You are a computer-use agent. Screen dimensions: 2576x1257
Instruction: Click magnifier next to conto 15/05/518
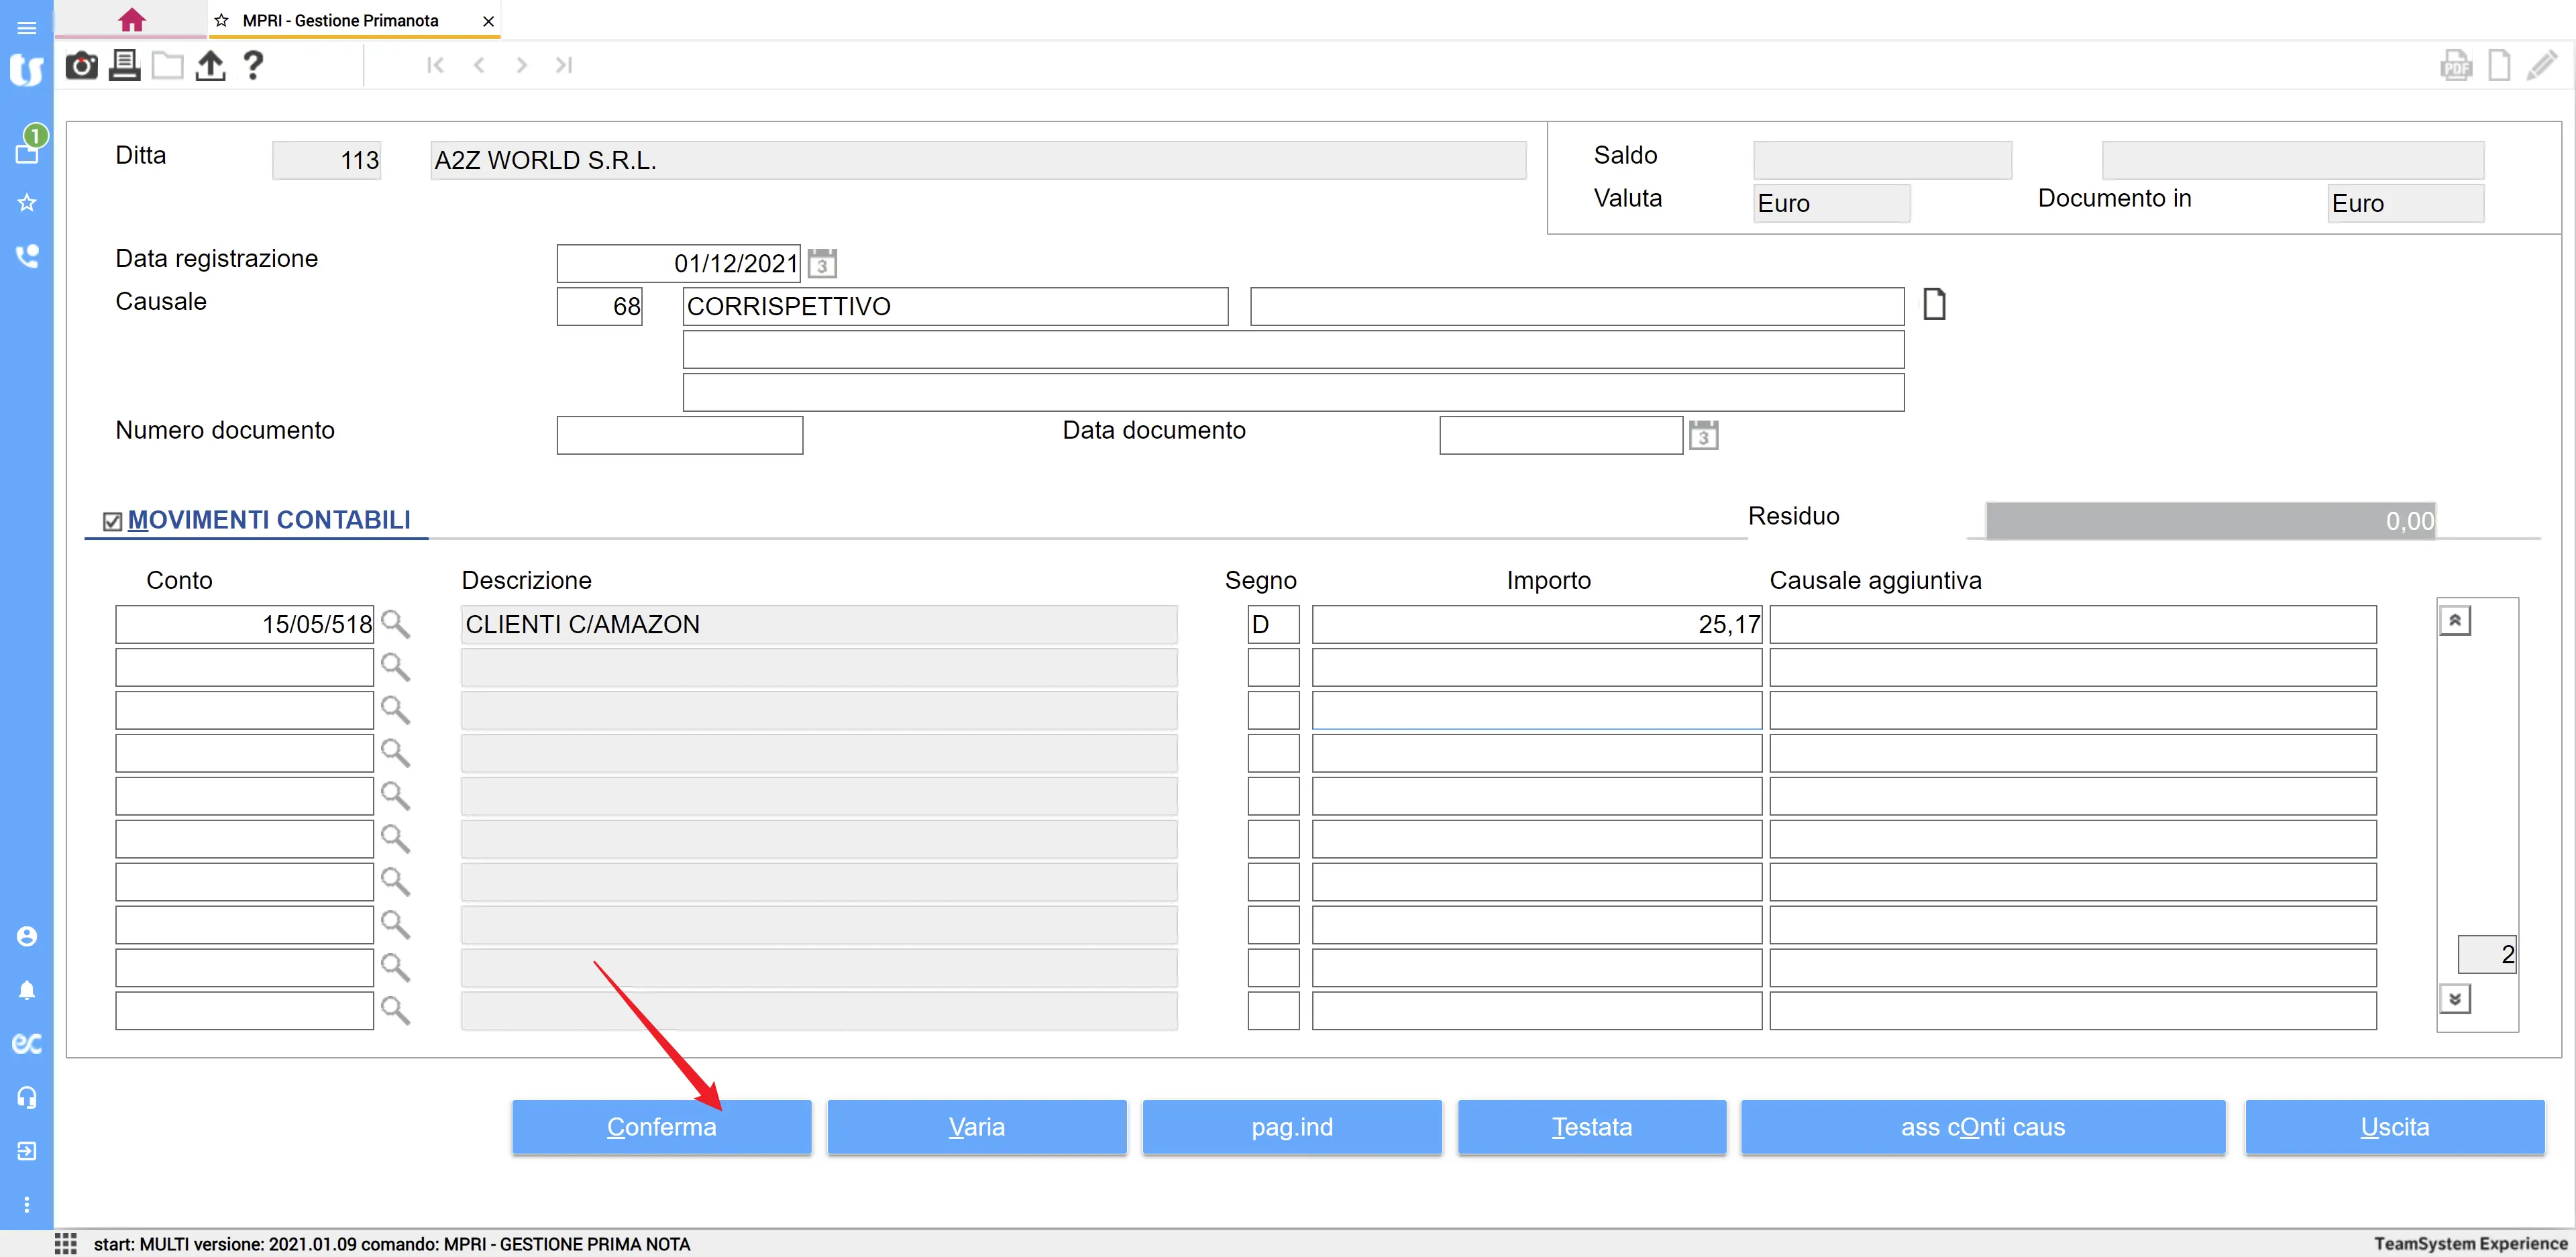pyautogui.click(x=396, y=625)
